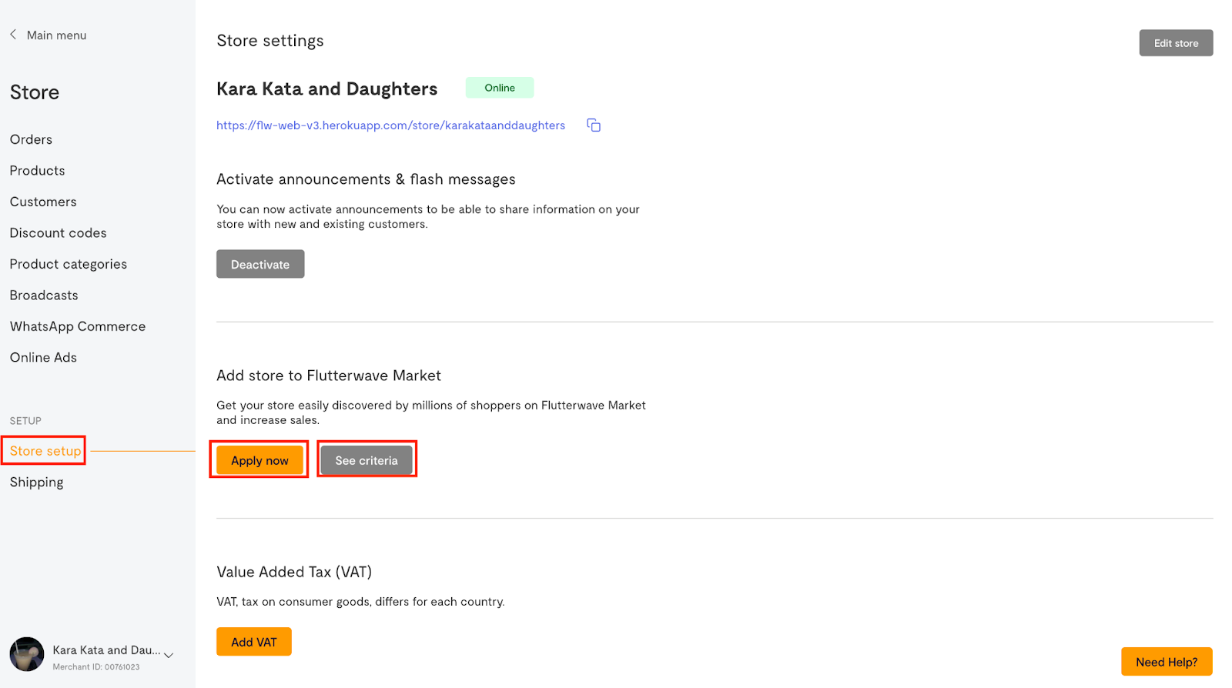Navigate to Discount codes
1232x688 pixels.
pyautogui.click(x=58, y=233)
